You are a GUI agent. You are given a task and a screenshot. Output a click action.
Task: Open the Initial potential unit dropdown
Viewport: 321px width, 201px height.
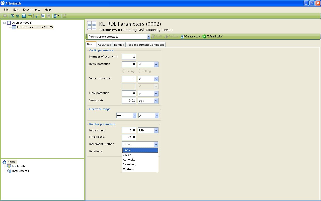[x=156, y=64]
